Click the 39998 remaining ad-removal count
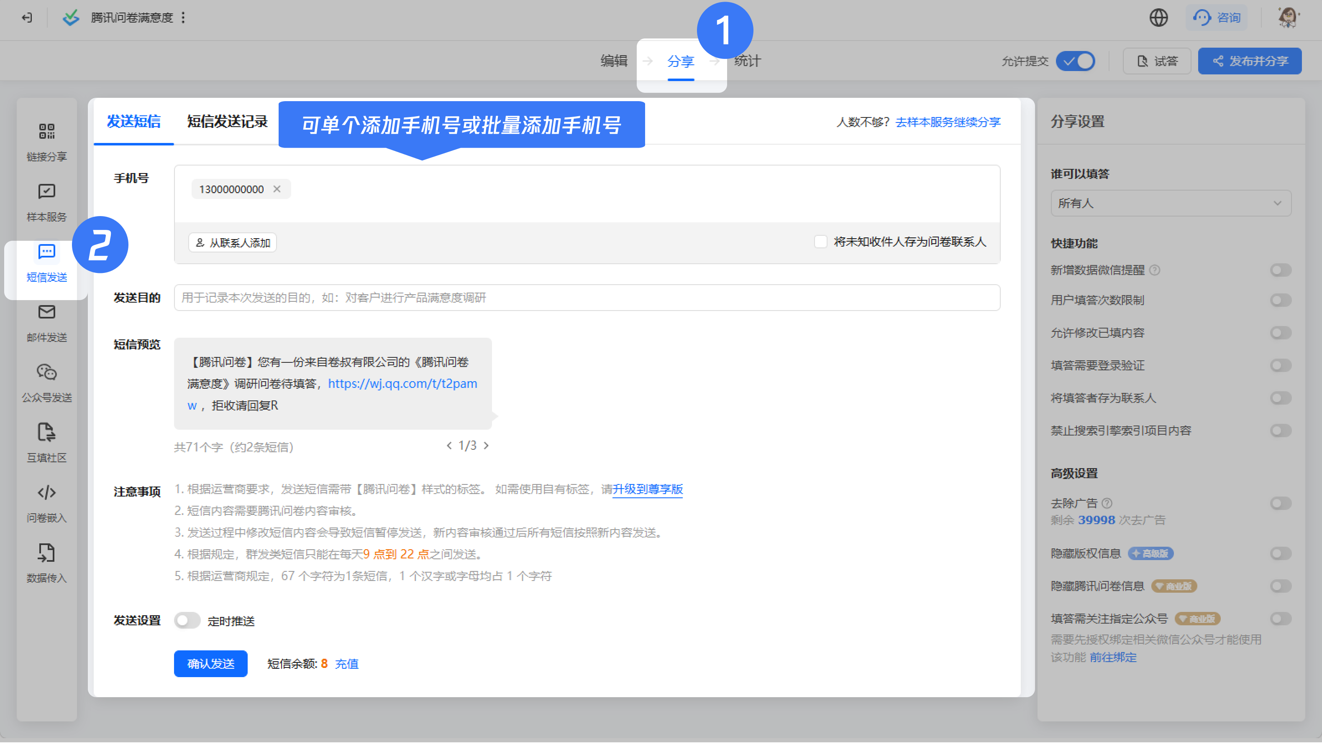The width and height of the screenshot is (1322, 744). point(1096,520)
